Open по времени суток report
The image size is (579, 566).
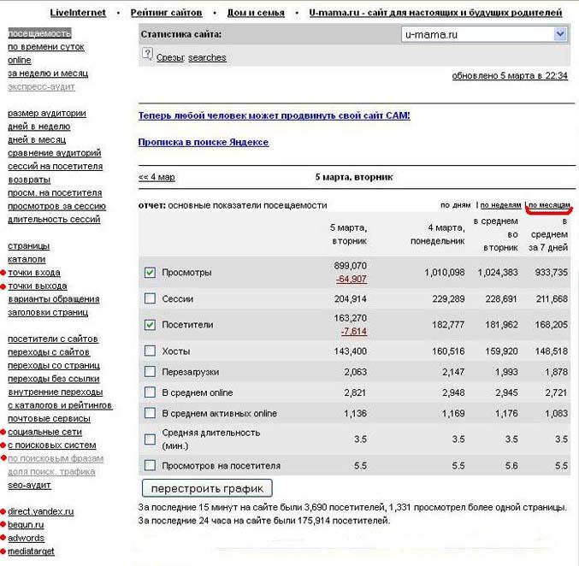click(x=46, y=47)
